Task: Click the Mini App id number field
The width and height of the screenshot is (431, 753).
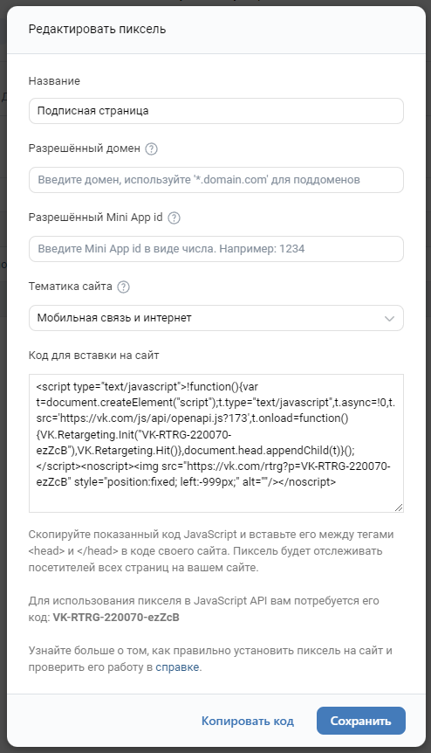Action: tap(216, 249)
